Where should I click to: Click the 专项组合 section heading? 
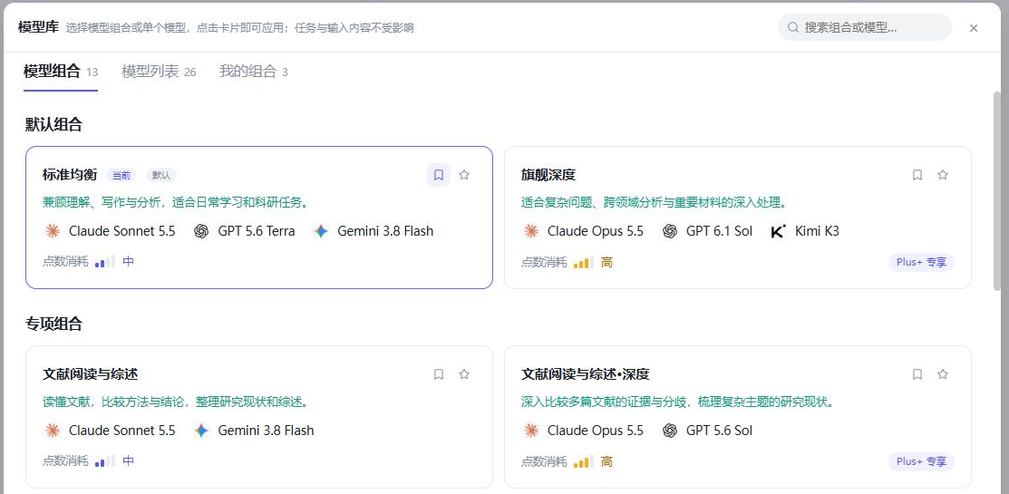pos(54,324)
